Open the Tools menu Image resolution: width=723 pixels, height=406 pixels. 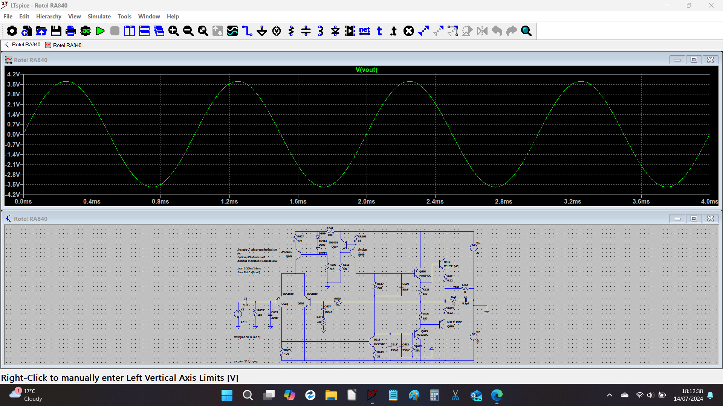(124, 17)
